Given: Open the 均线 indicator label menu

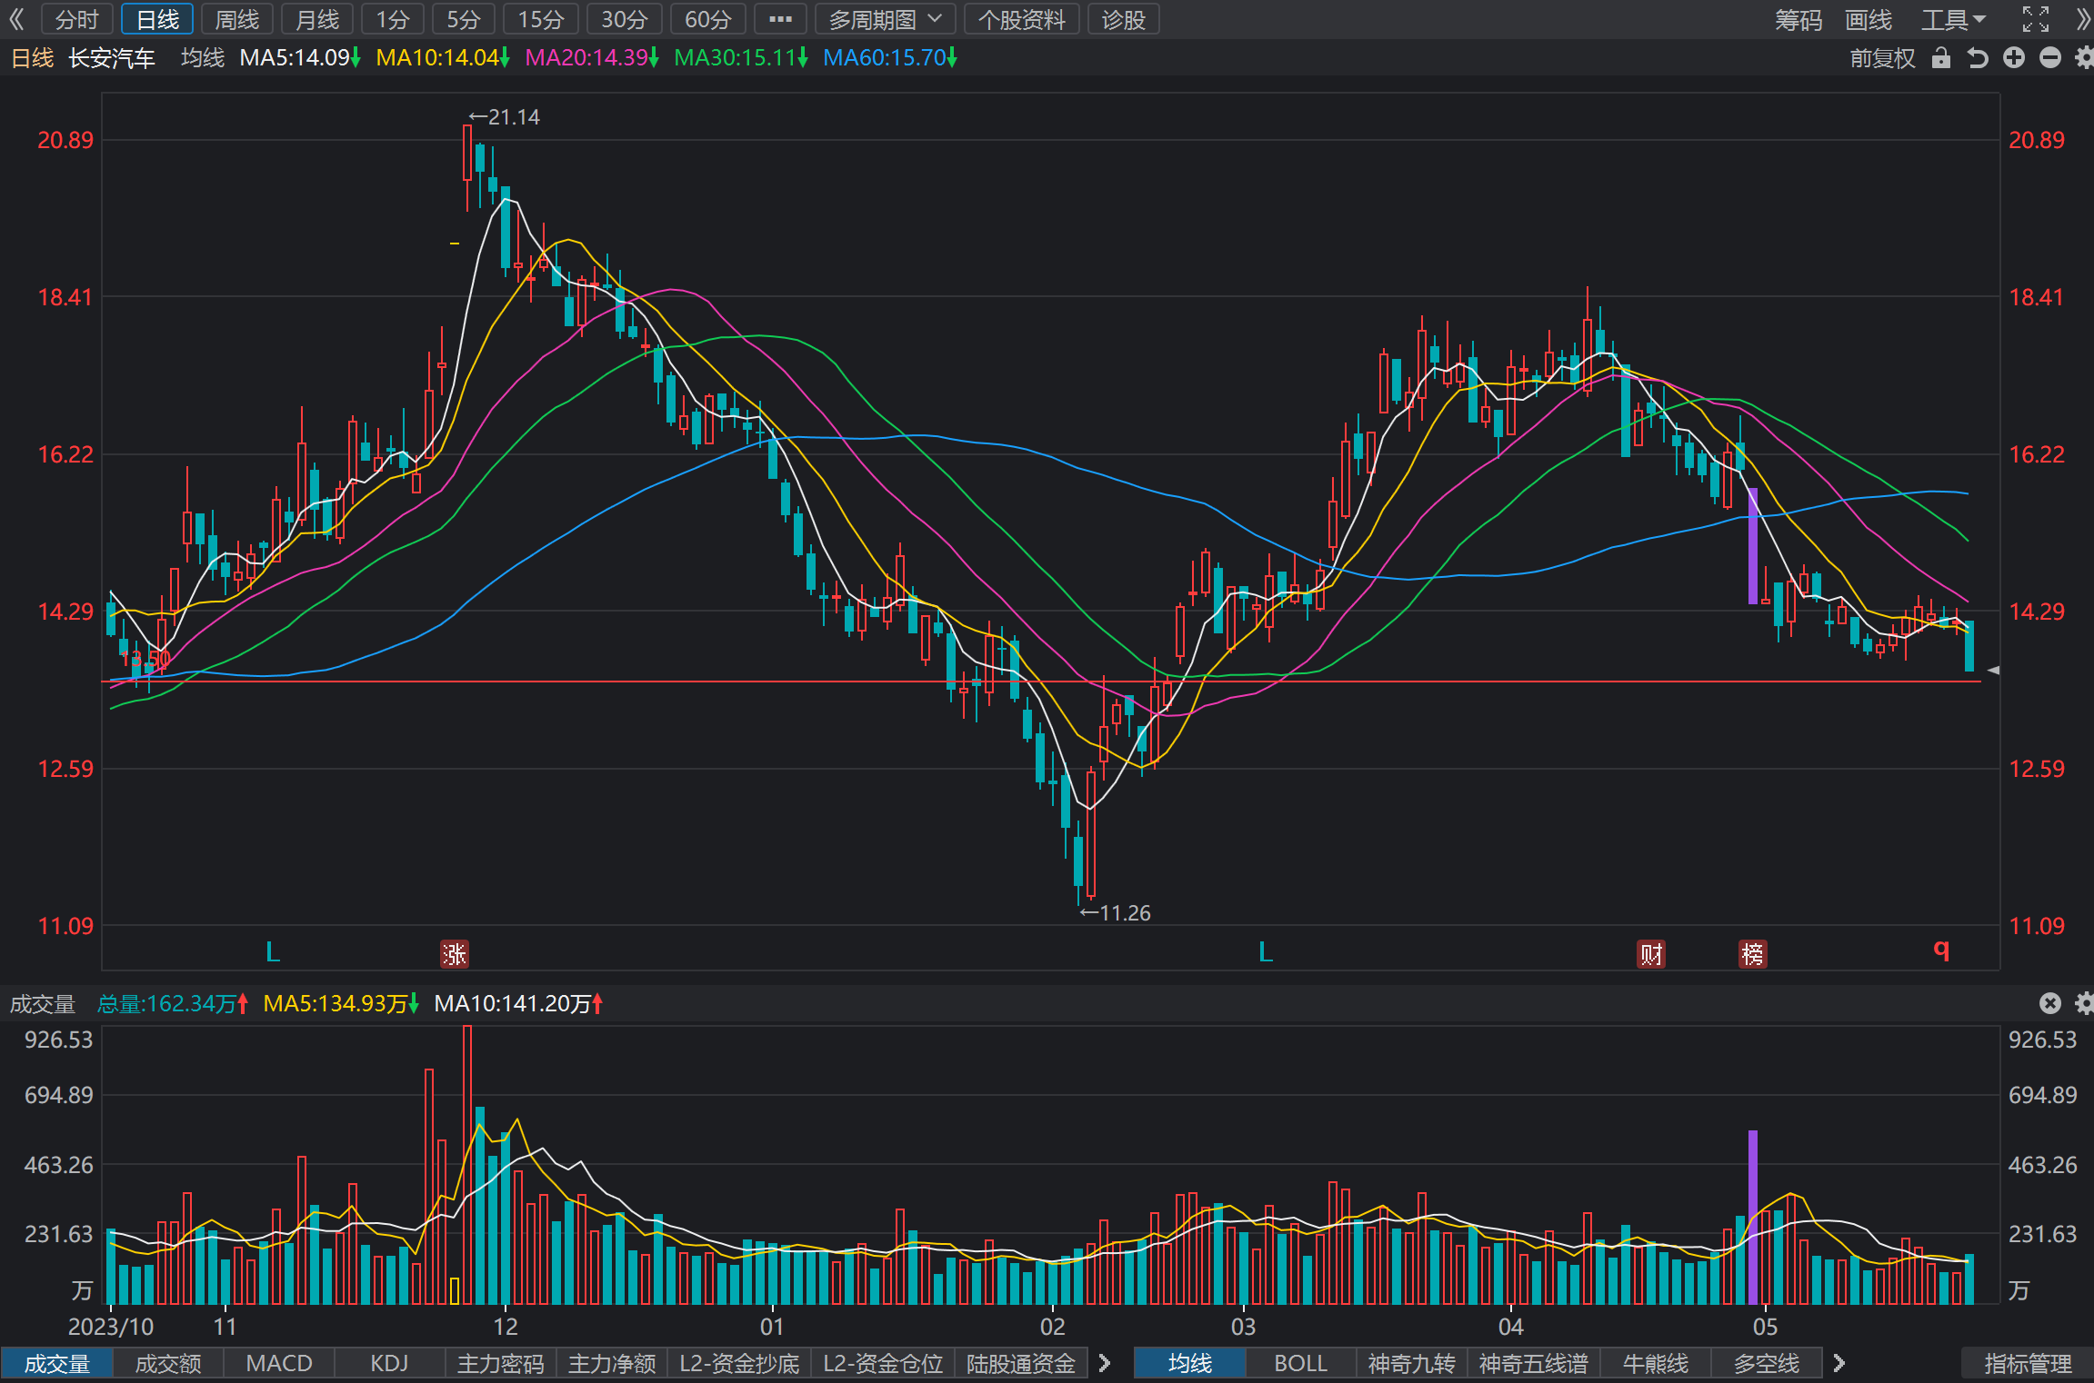Looking at the screenshot, I should pyautogui.click(x=202, y=58).
